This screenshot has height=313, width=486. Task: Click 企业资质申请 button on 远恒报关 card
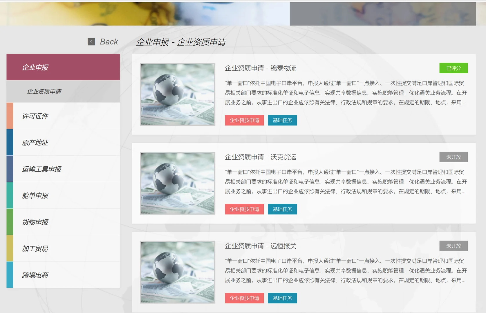pos(244,298)
